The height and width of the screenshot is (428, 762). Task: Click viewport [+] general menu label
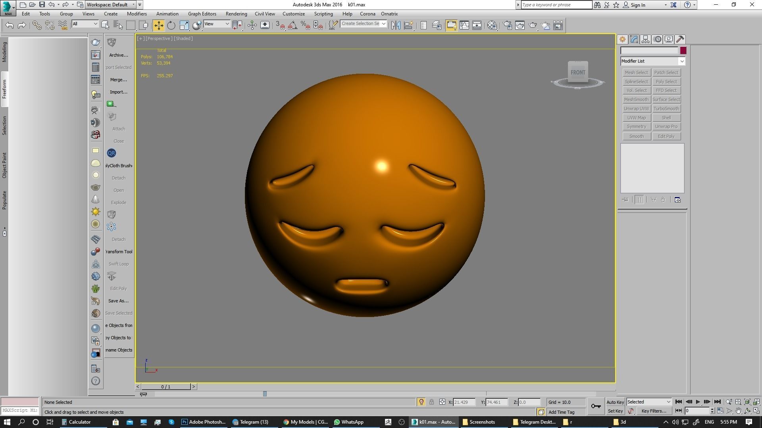tap(140, 38)
